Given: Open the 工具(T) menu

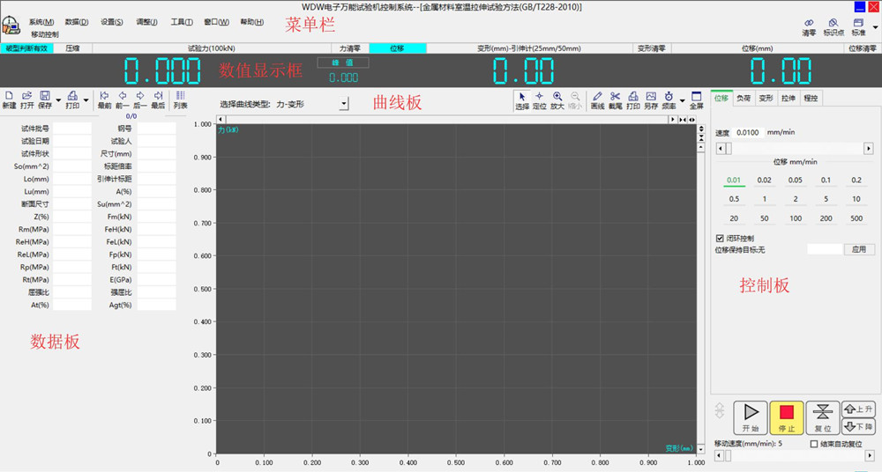Looking at the screenshot, I should (182, 22).
